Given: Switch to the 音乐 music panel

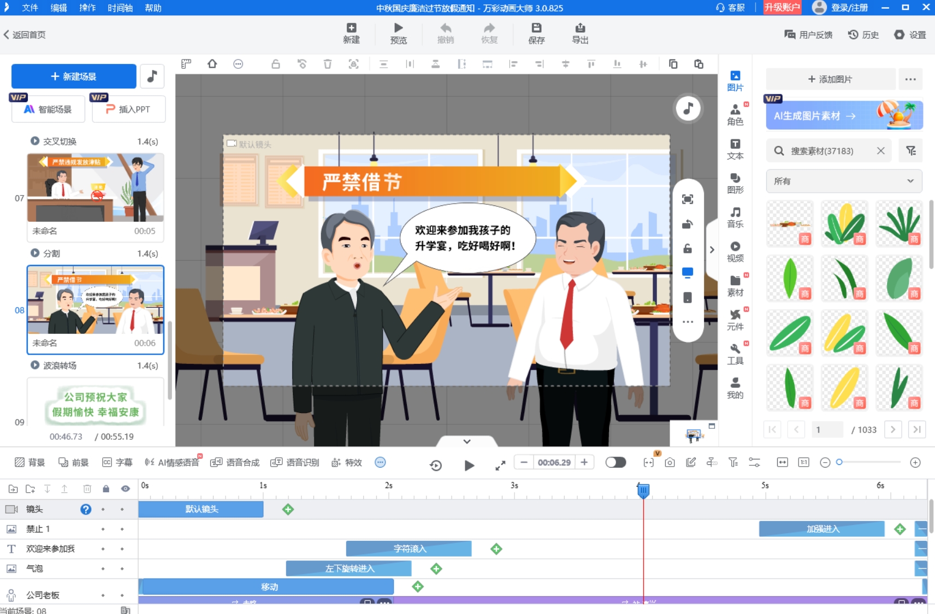Looking at the screenshot, I should coord(736,217).
